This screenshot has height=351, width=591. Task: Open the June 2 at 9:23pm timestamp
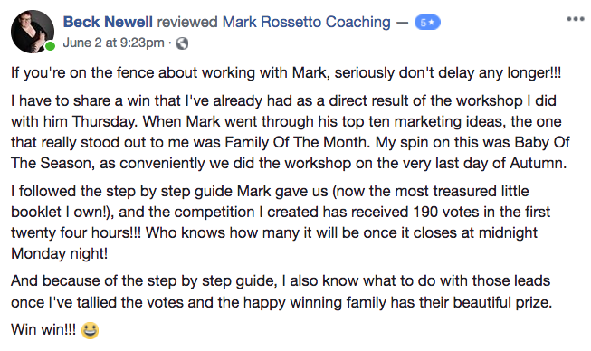114,43
